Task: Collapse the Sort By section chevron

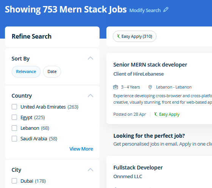Action: click(90, 58)
